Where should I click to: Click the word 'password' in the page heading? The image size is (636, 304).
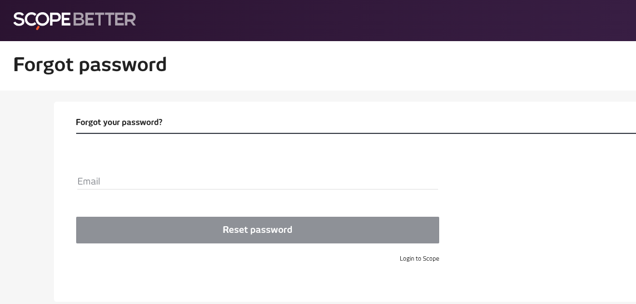pos(123,66)
